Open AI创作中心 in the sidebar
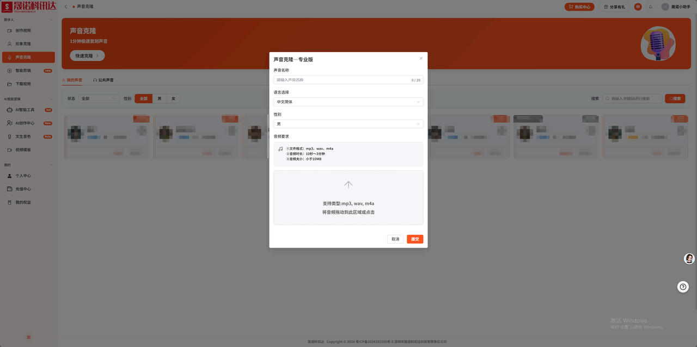Image resolution: width=697 pixels, height=347 pixels. tap(28, 123)
